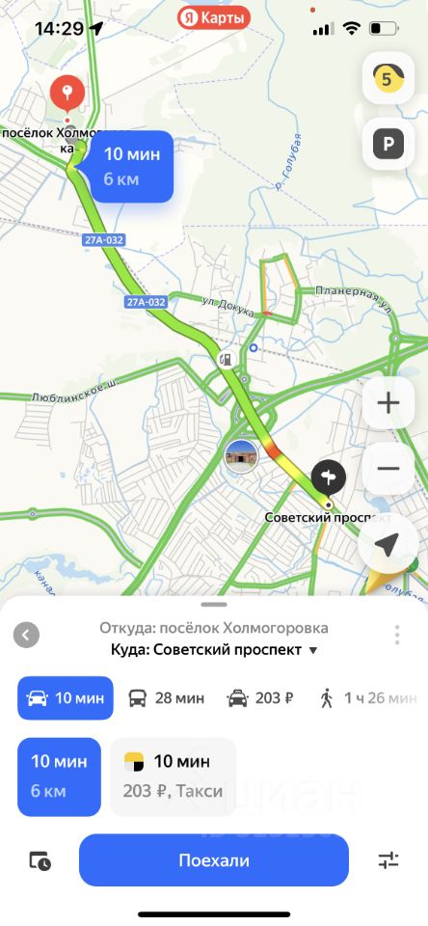Go back with the gray arrow button
The height and width of the screenshot is (926, 428).
click(x=26, y=636)
